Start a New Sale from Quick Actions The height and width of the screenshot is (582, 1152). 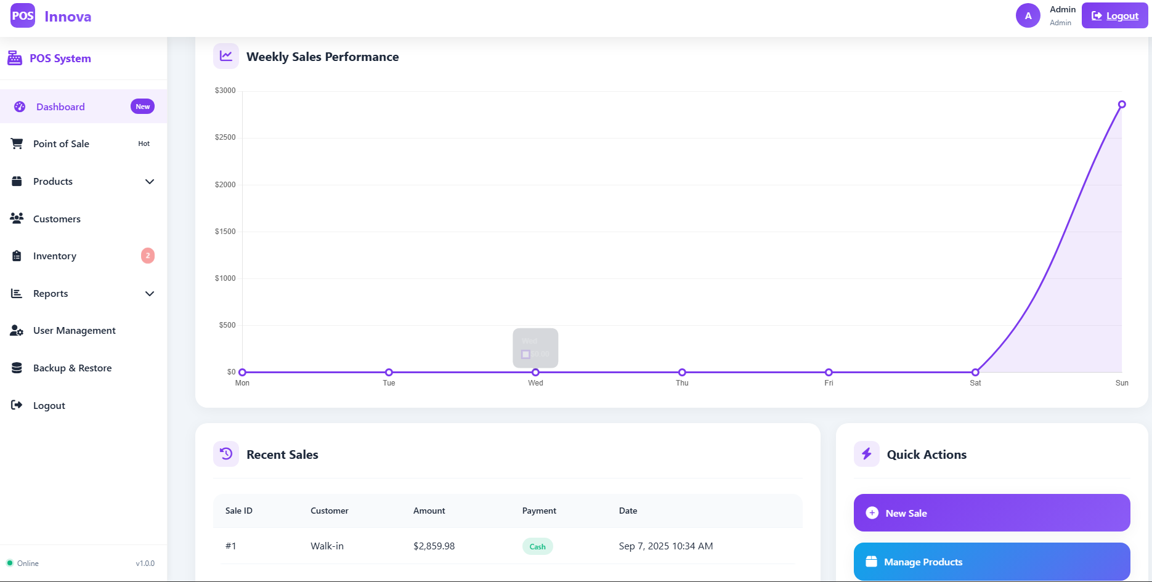click(991, 513)
